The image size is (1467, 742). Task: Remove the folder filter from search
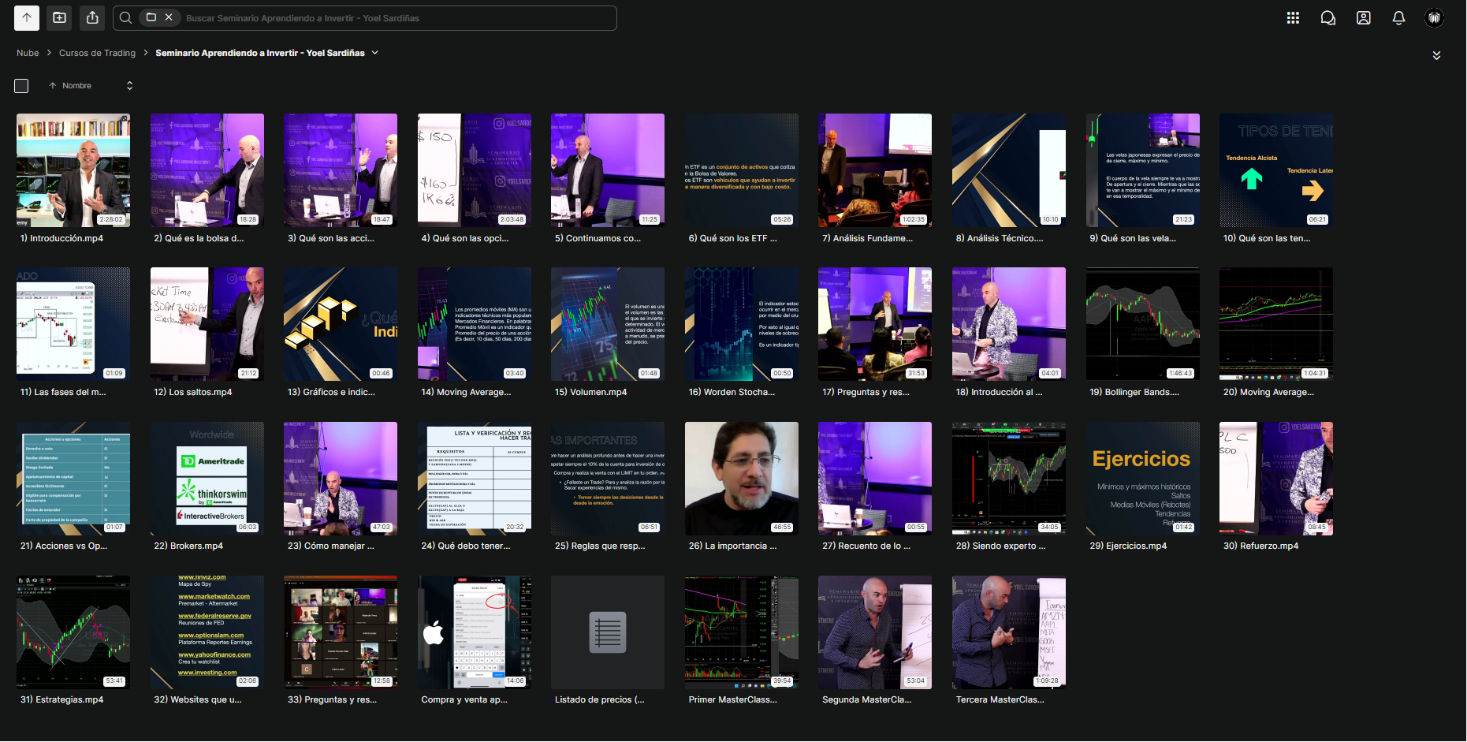click(x=169, y=17)
